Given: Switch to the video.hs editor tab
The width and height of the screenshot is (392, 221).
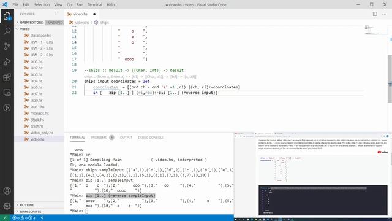Looking at the screenshot, I should [x=80, y=14].
